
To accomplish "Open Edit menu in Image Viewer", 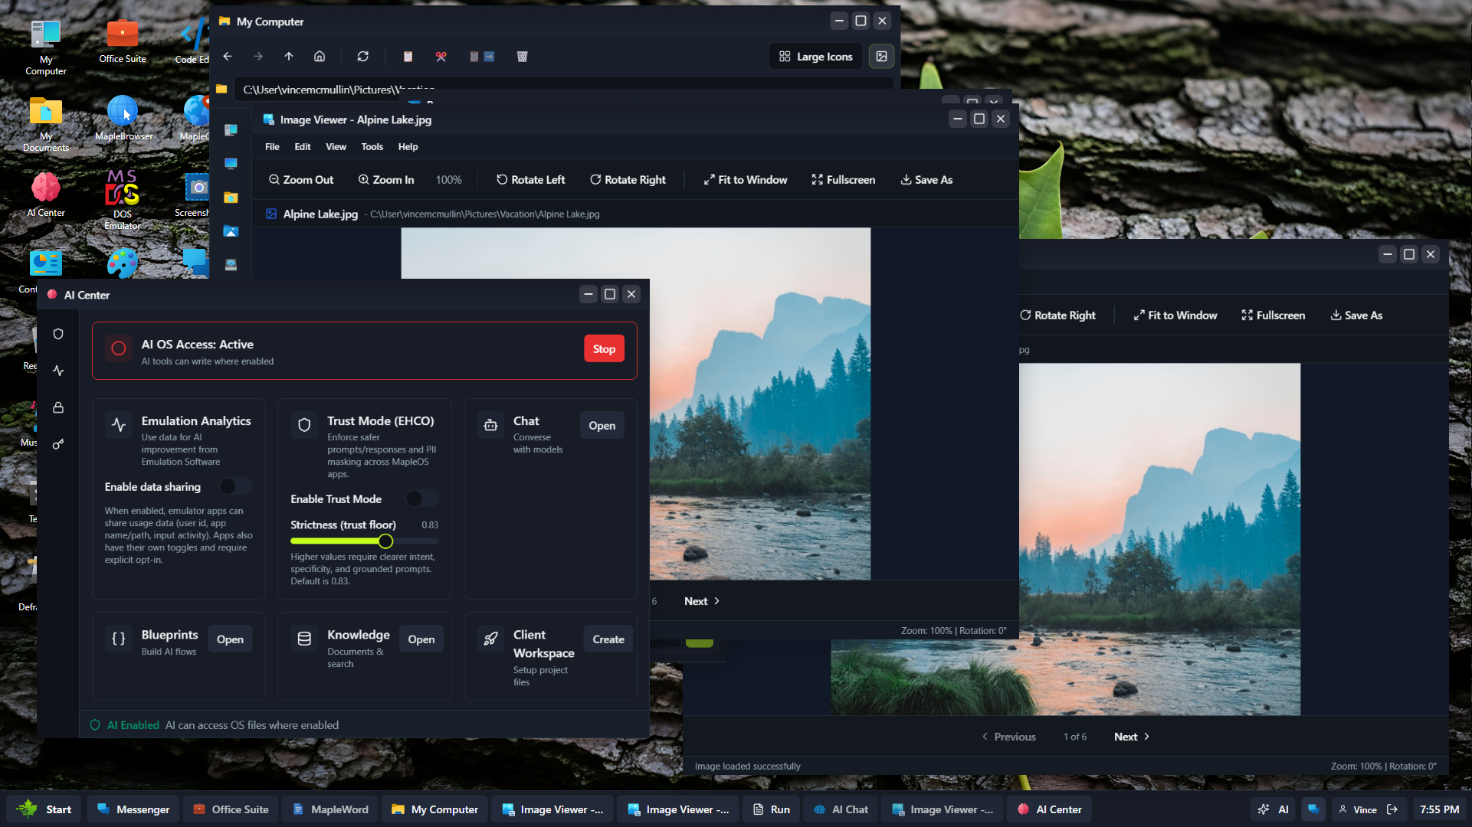I will [303, 147].
